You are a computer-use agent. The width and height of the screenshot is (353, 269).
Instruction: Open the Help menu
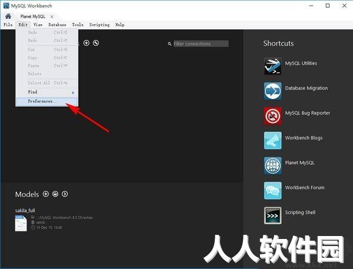tap(120, 25)
